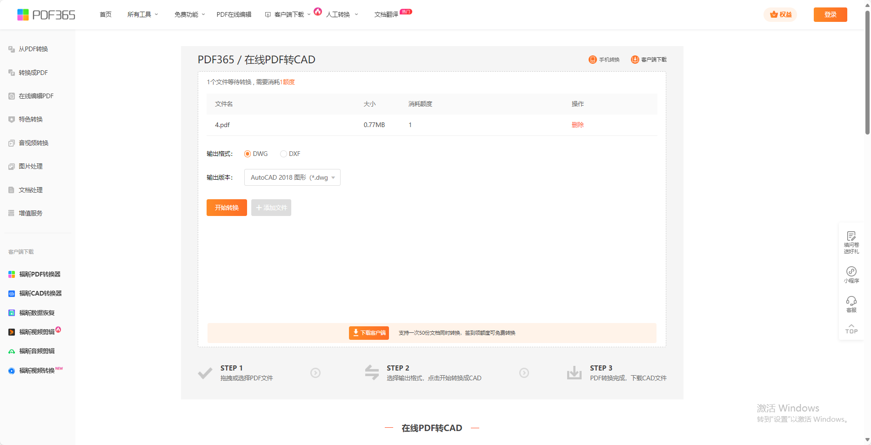Open 转换成PDF sidebar icon
Image resolution: width=871 pixels, height=445 pixels.
tap(12, 73)
